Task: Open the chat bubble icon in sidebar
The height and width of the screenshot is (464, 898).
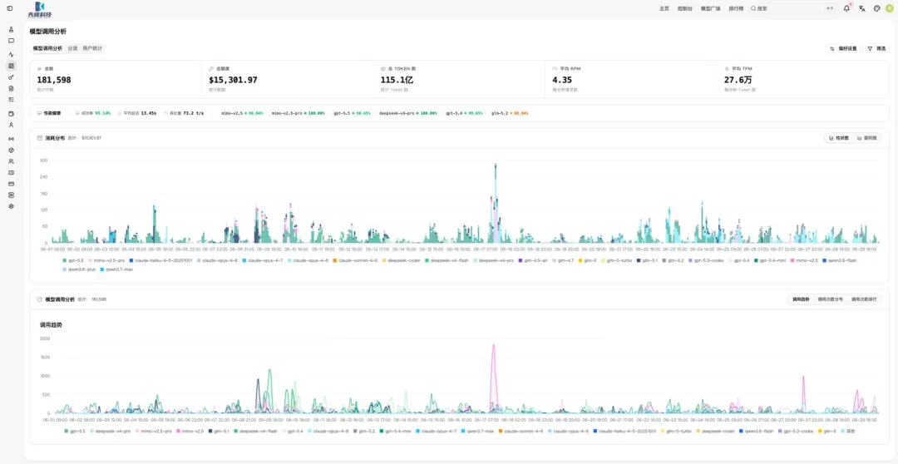Action: coord(11,41)
